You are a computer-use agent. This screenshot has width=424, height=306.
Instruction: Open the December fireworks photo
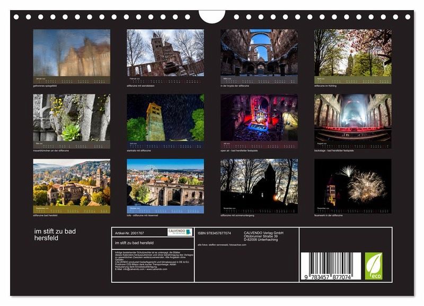tap(352, 182)
